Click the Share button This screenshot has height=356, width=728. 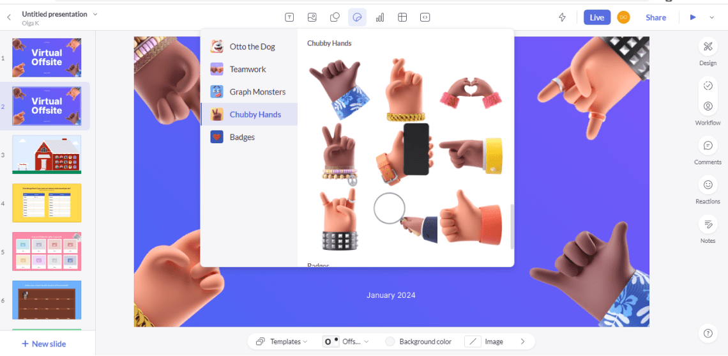656,17
